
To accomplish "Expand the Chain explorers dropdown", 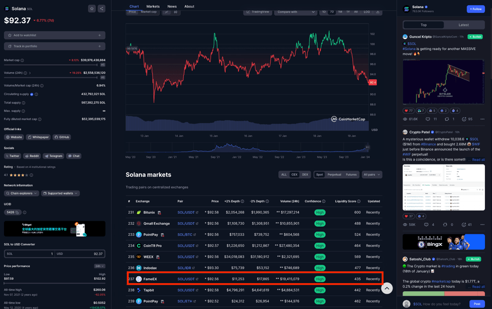I will coord(21,193).
